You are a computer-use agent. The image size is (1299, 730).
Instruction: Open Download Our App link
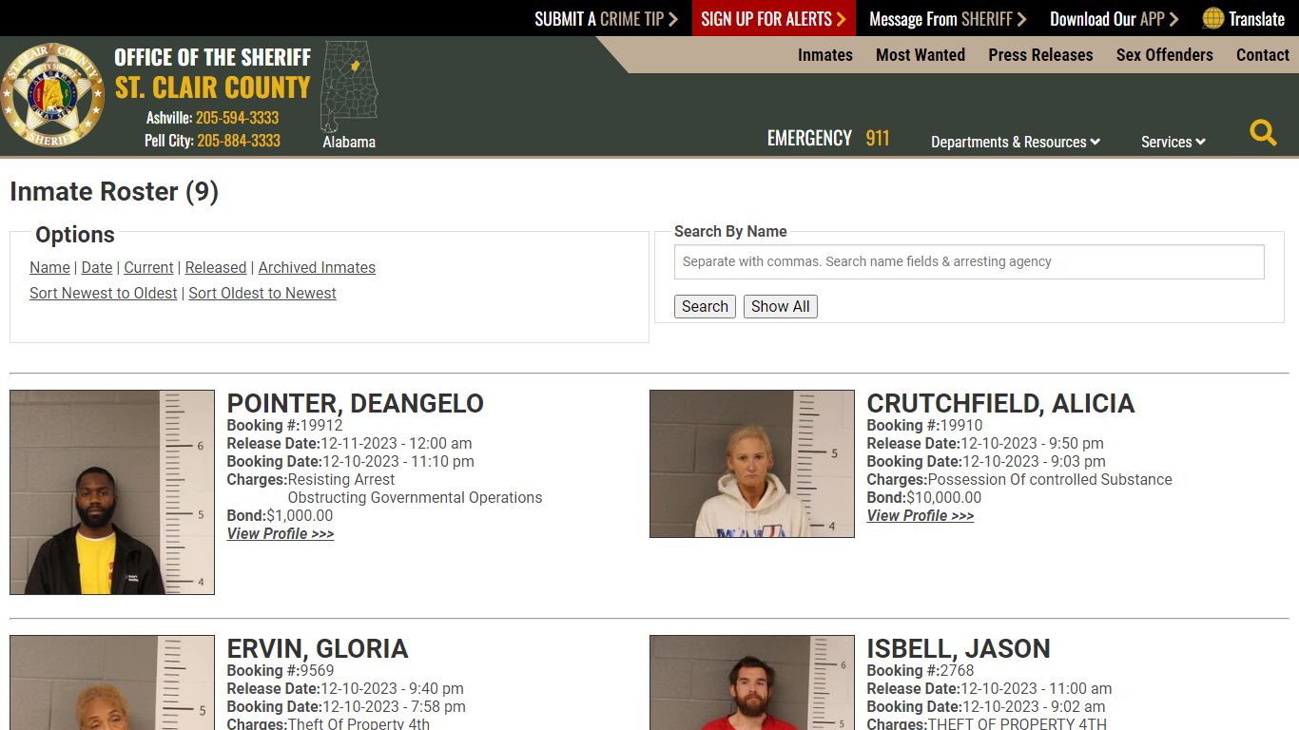tap(1114, 19)
